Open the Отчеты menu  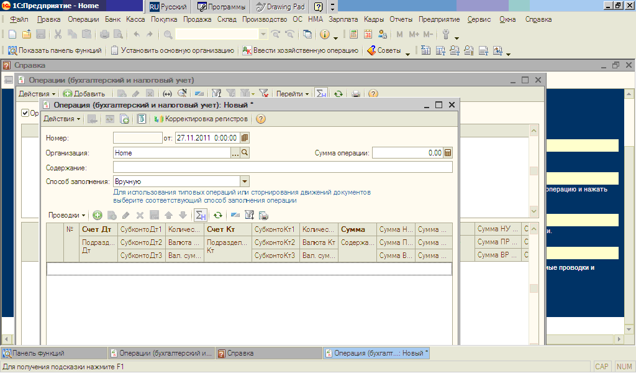coord(401,19)
